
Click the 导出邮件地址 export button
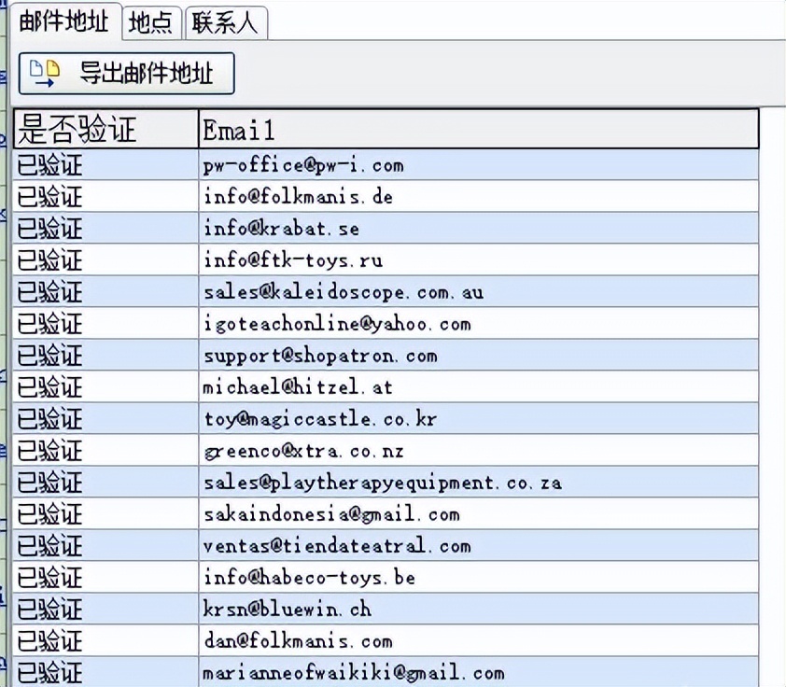(x=126, y=73)
